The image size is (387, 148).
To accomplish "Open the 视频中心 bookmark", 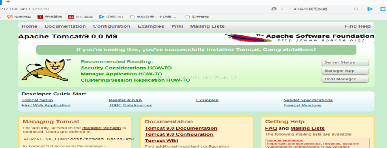I will [111, 17].
